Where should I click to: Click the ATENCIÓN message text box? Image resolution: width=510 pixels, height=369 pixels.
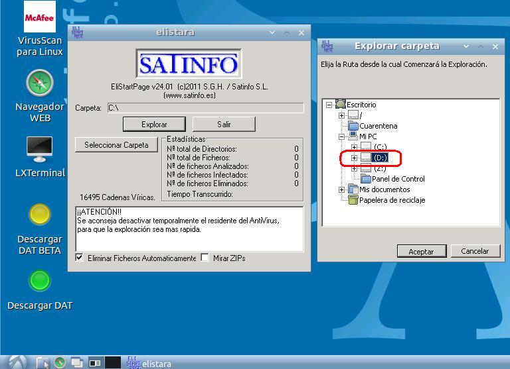tap(189, 229)
